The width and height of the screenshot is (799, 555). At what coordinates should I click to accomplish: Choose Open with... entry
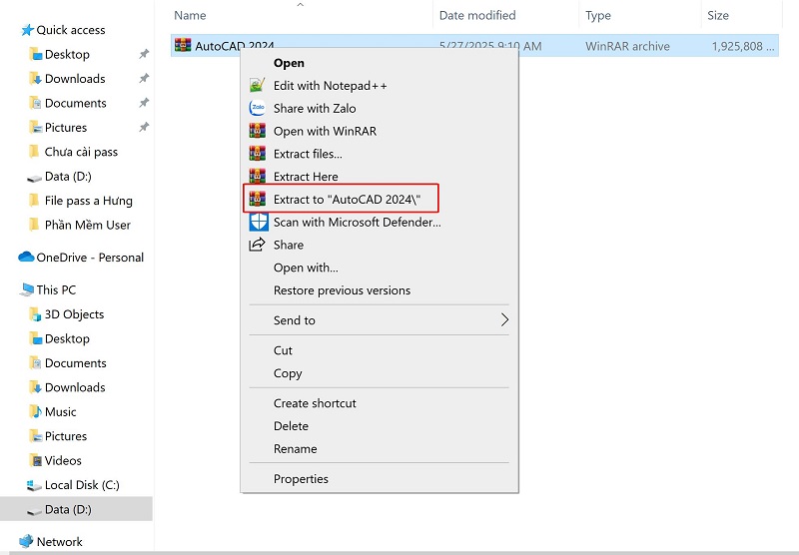point(306,268)
